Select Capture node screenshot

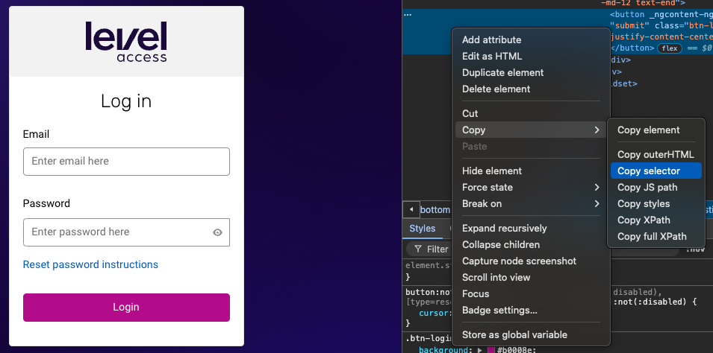tap(519, 261)
